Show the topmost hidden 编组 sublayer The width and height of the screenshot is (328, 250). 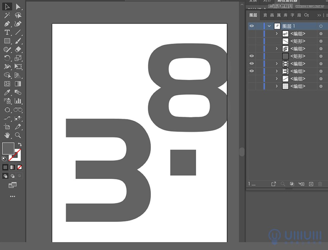click(x=252, y=34)
